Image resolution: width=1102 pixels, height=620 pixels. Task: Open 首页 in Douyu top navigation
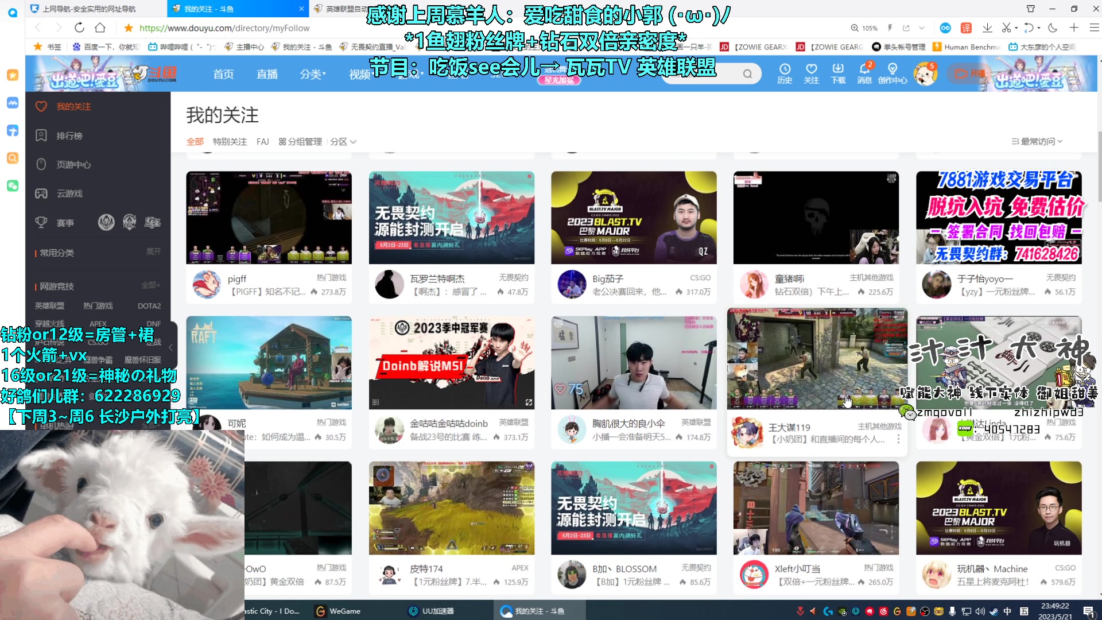click(x=223, y=74)
